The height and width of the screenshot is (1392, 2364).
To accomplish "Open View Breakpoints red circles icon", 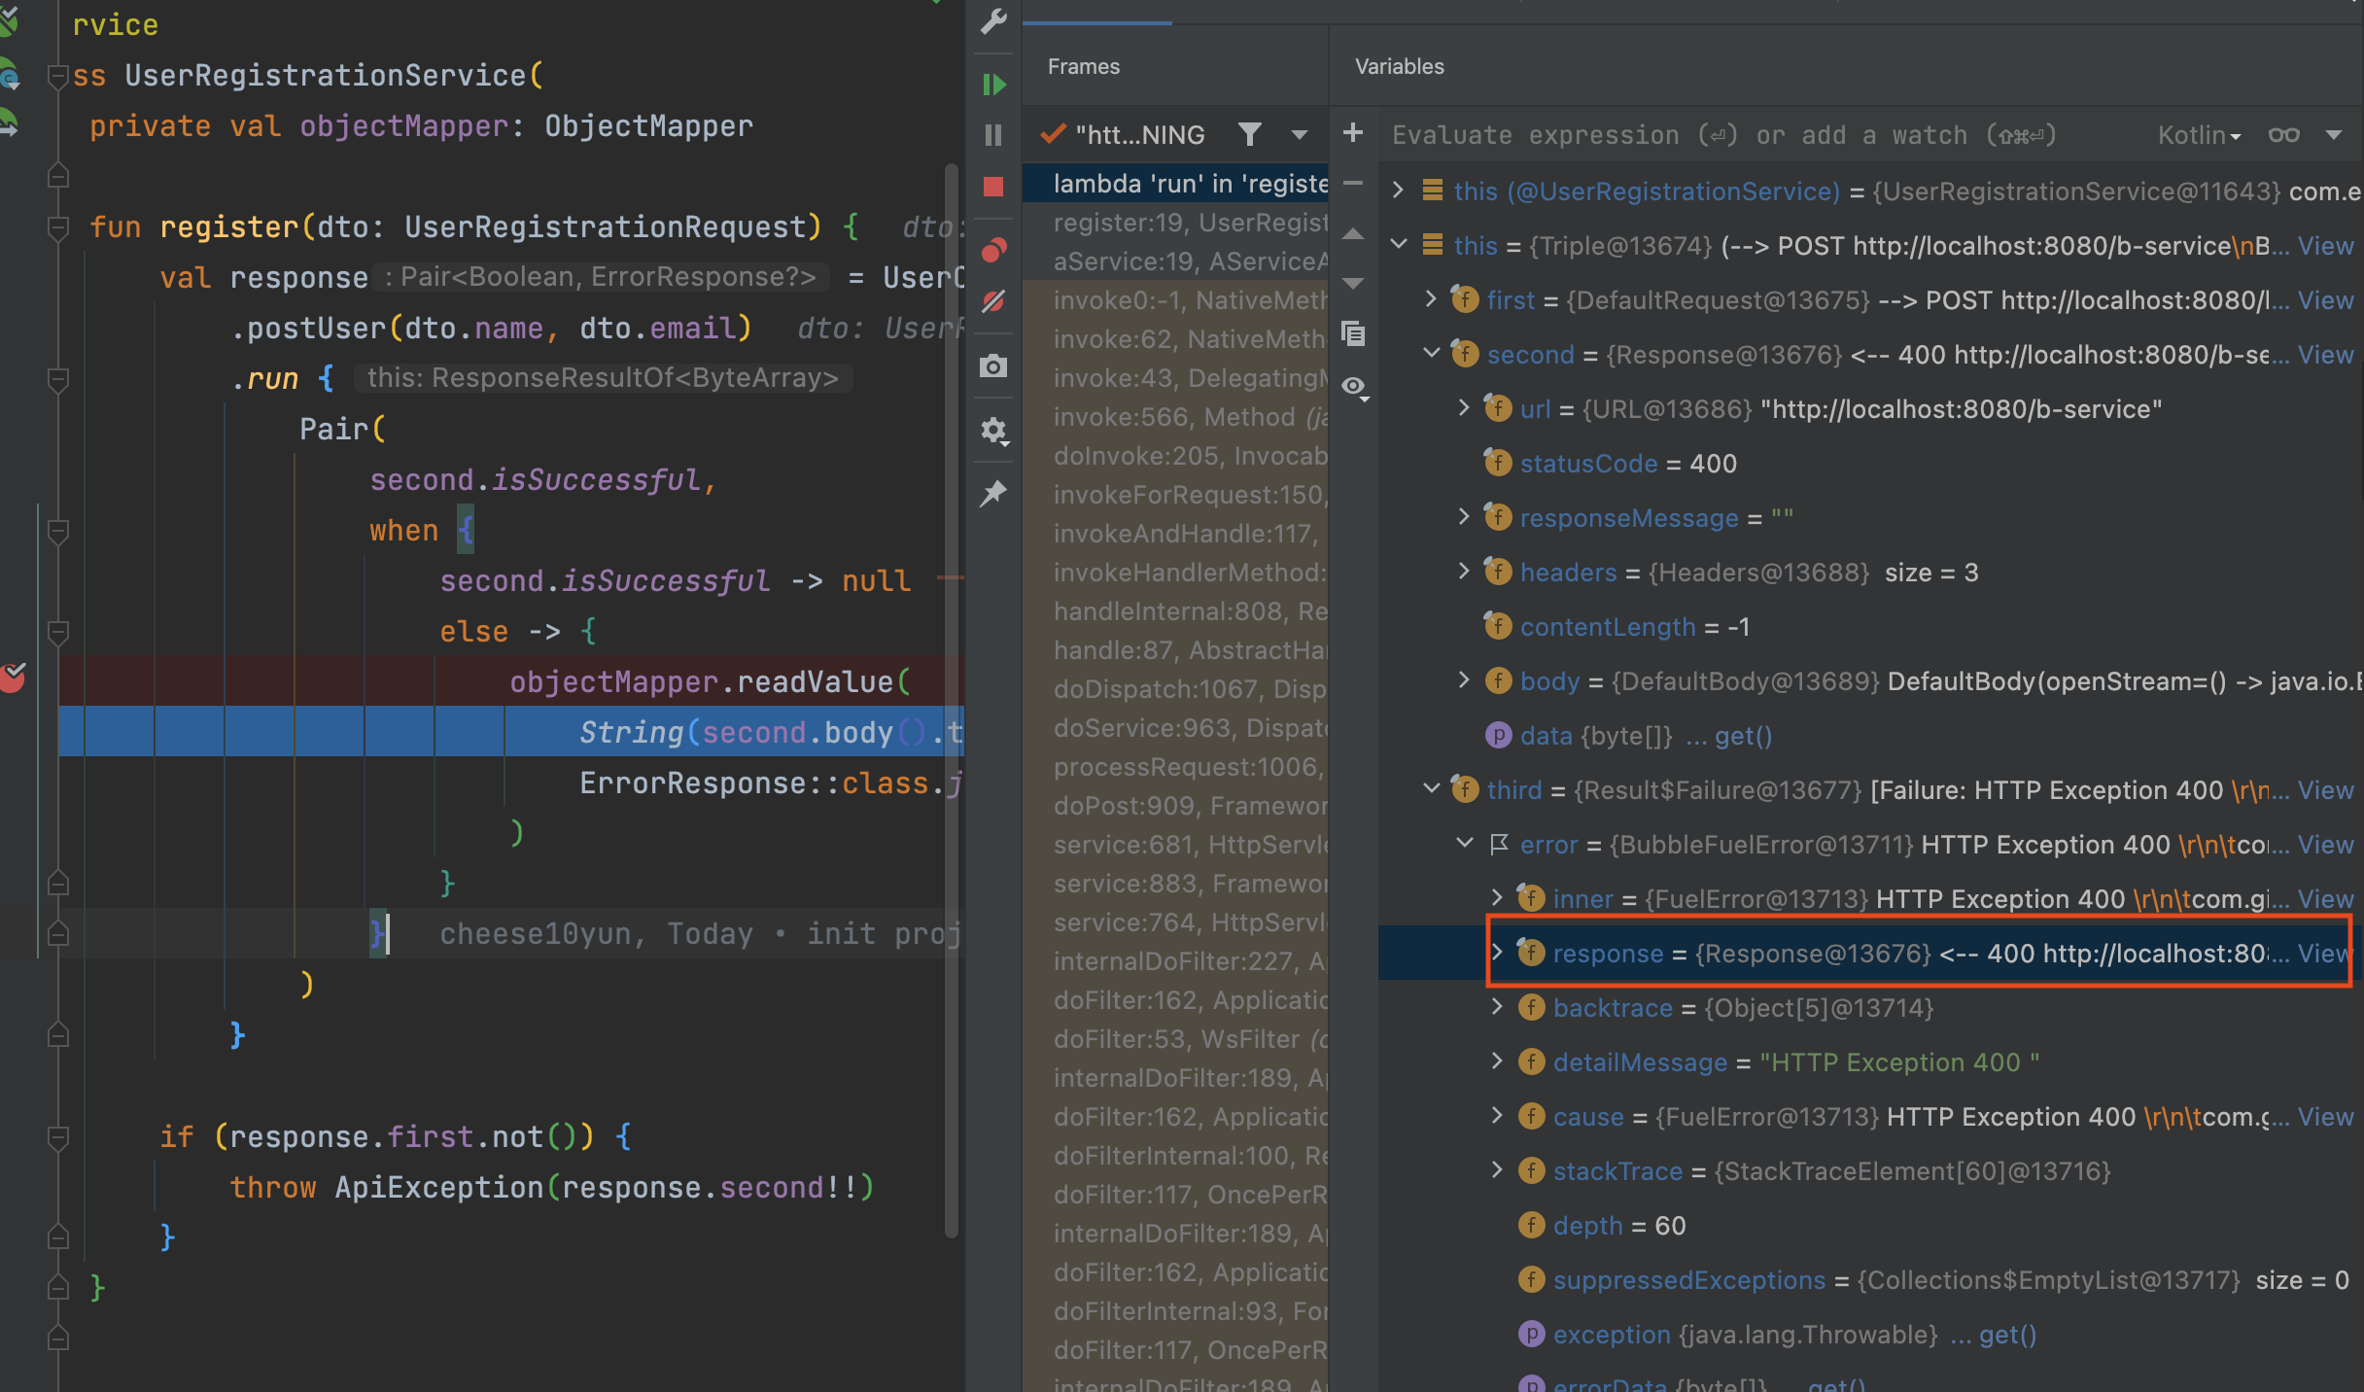I will click(993, 250).
